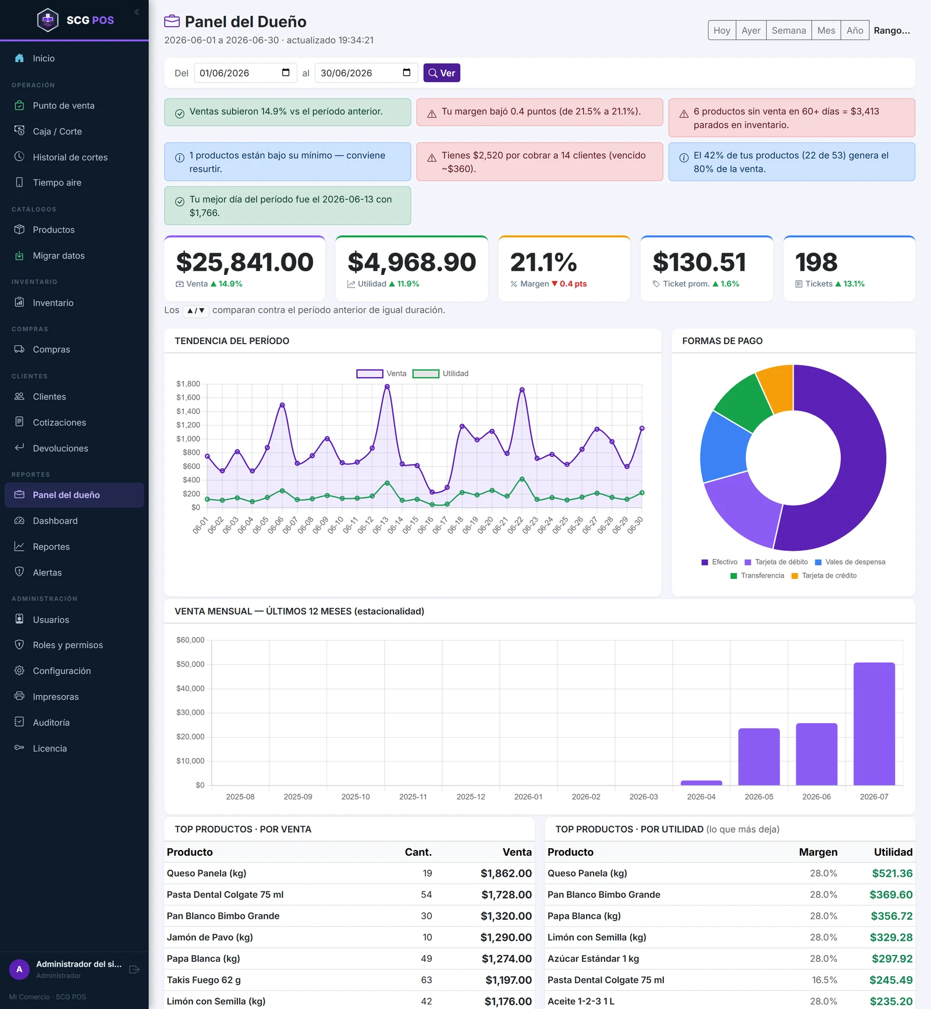Open the Inicio home icon
The width and height of the screenshot is (931, 1009).
[19, 58]
